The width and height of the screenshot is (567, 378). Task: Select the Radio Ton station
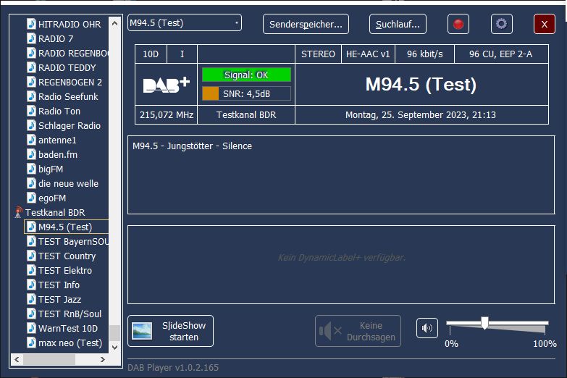[x=59, y=111]
